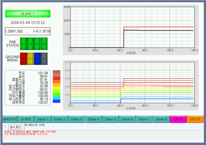Click the 접속 끊기 disconnect button
Image resolution: width=206 pixels, height=145 pixels.
point(15,126)
